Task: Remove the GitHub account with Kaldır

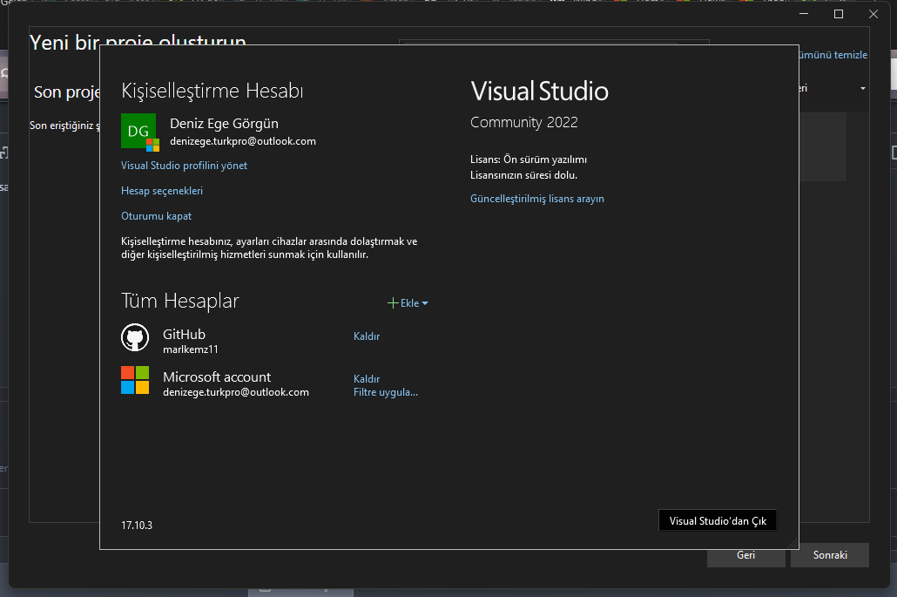Action: point(366,336)
